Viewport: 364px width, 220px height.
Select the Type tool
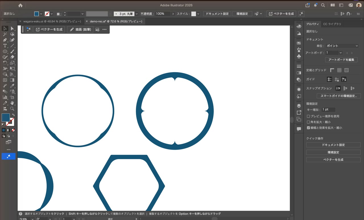[5, 46]
